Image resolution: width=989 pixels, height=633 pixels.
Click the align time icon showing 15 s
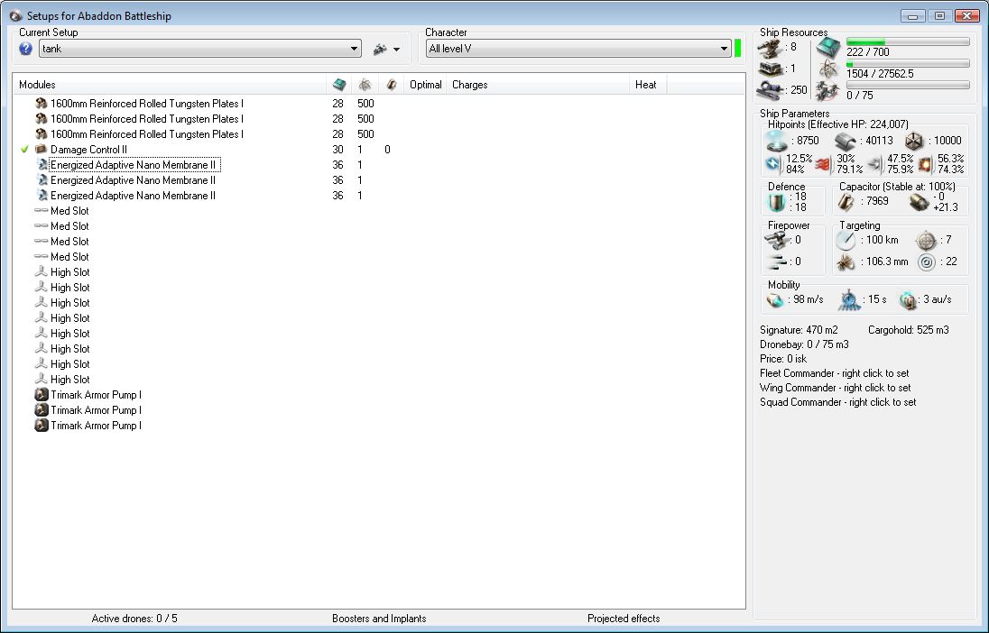tap(849, 300)
